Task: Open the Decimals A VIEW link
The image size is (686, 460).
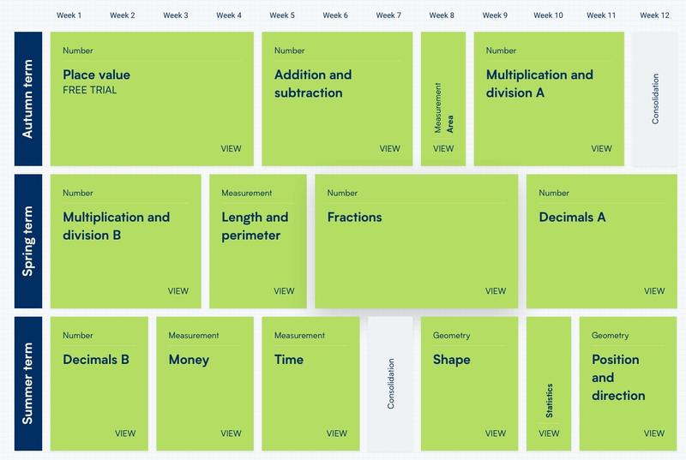Action: (654, 291)
